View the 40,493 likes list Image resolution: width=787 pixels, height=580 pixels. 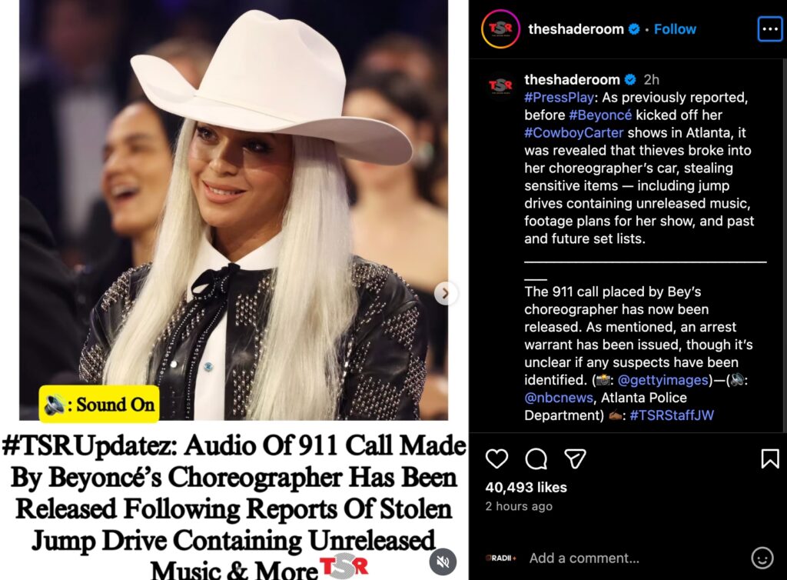pyautogui.click(x=526, y=487)
